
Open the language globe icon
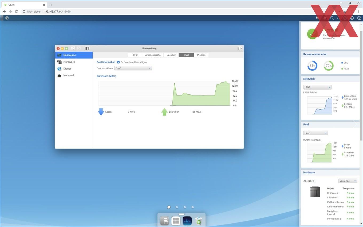click(352, 18)
